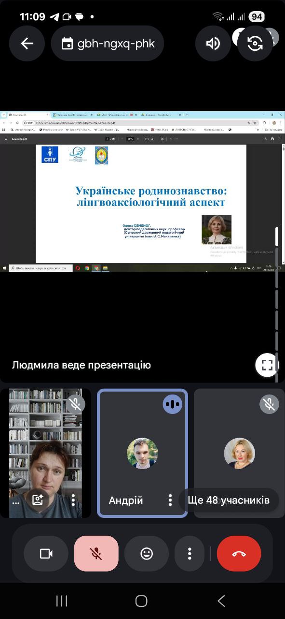
Task: Open options menu on your self-view tile
Action: pos(73,500)
